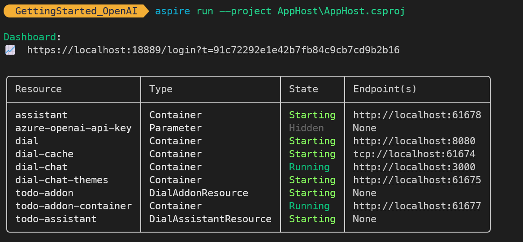Open the dial-chat-themes endpoint localhost:61675
Screen dimensions: 523x242
pos(417,180)
